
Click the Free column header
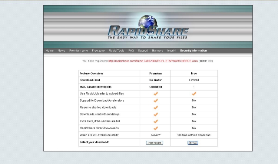point(194,74)
